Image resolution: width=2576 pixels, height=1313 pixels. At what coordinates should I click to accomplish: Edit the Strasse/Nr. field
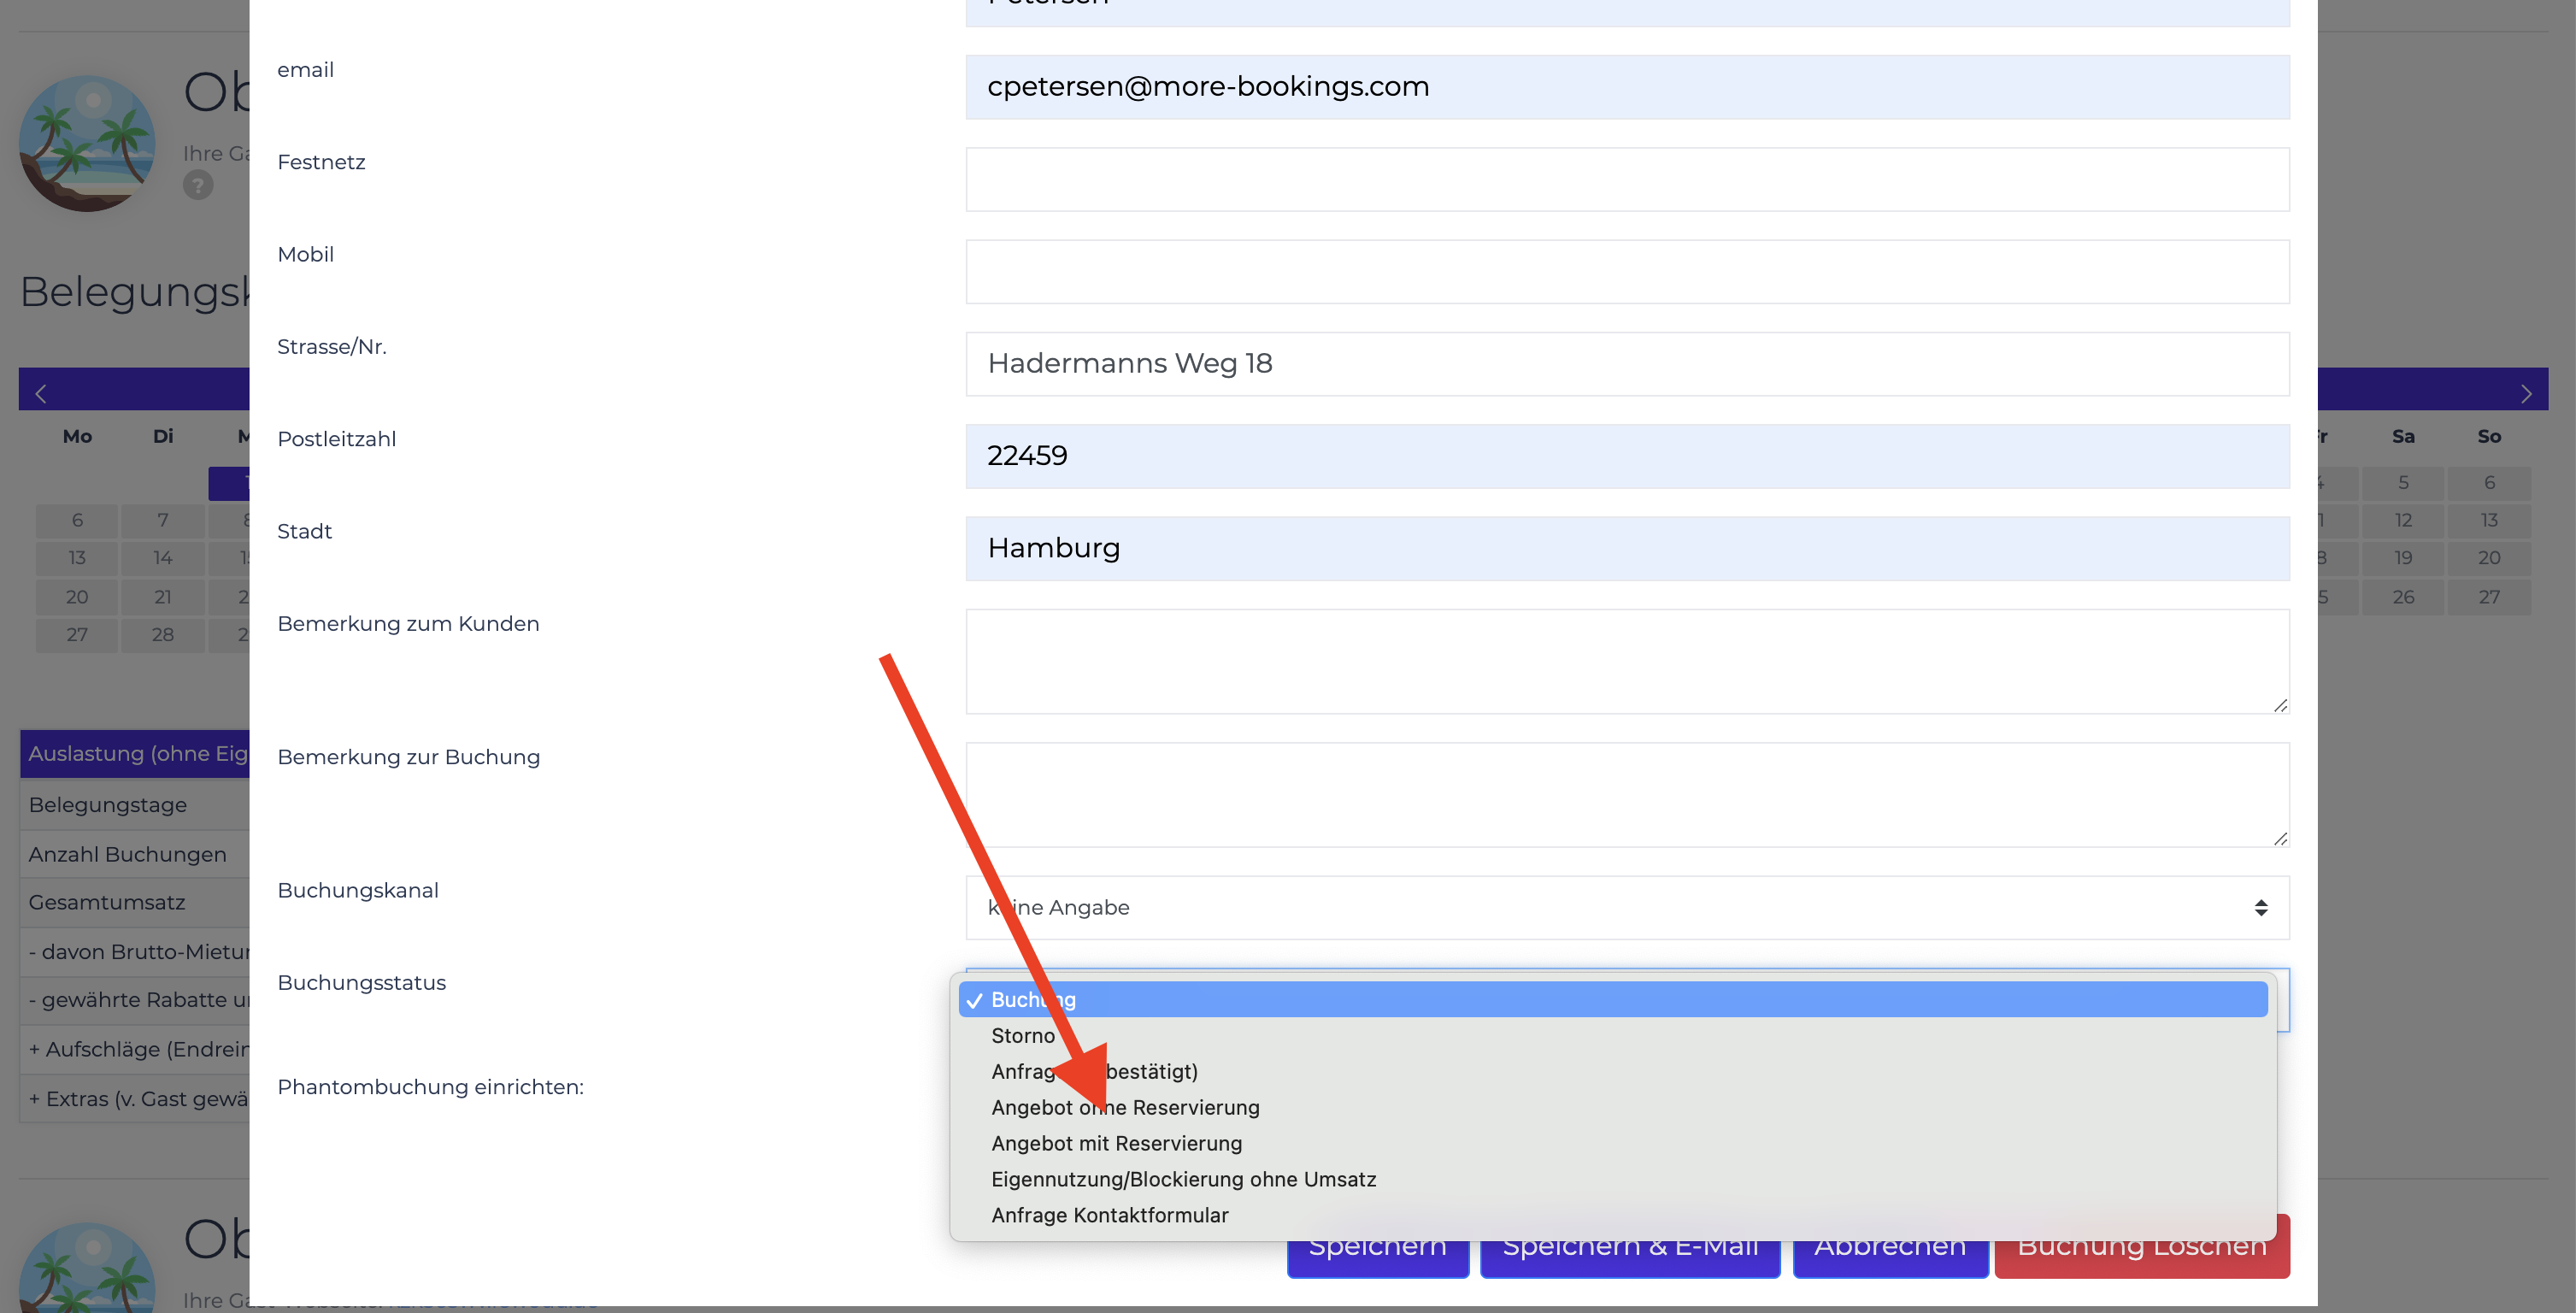tap(1627, 364)
